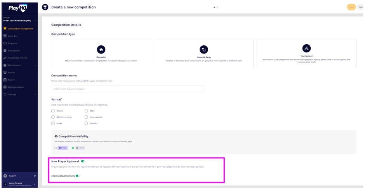Expand the Merchandise sidebar submenu
The image size is (365, 196).
click(x=35, y=65)
